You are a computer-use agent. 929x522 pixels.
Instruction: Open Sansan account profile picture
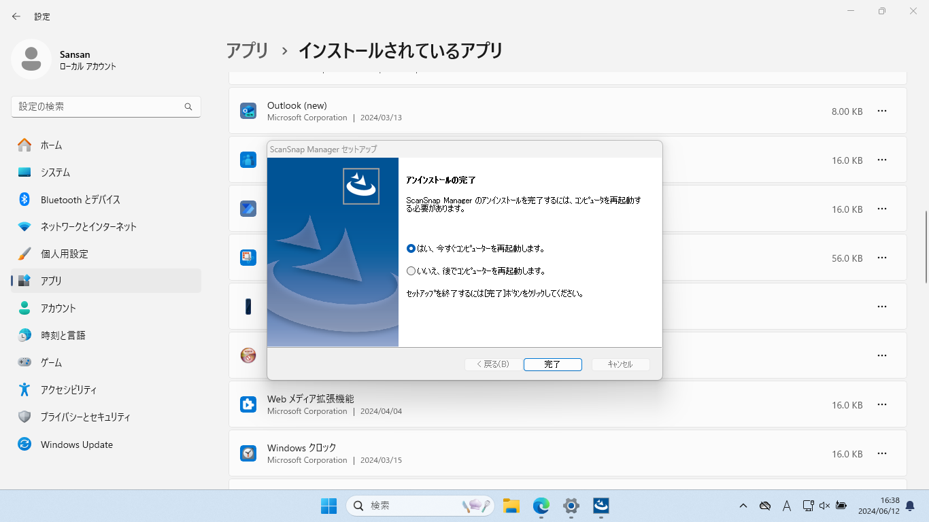click(x=31, y=59)
